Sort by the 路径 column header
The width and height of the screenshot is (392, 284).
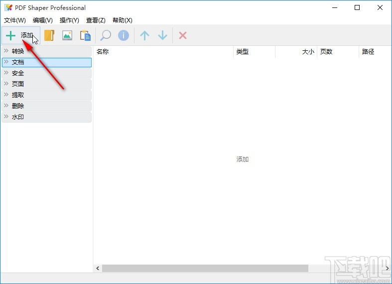coord(375,52)
